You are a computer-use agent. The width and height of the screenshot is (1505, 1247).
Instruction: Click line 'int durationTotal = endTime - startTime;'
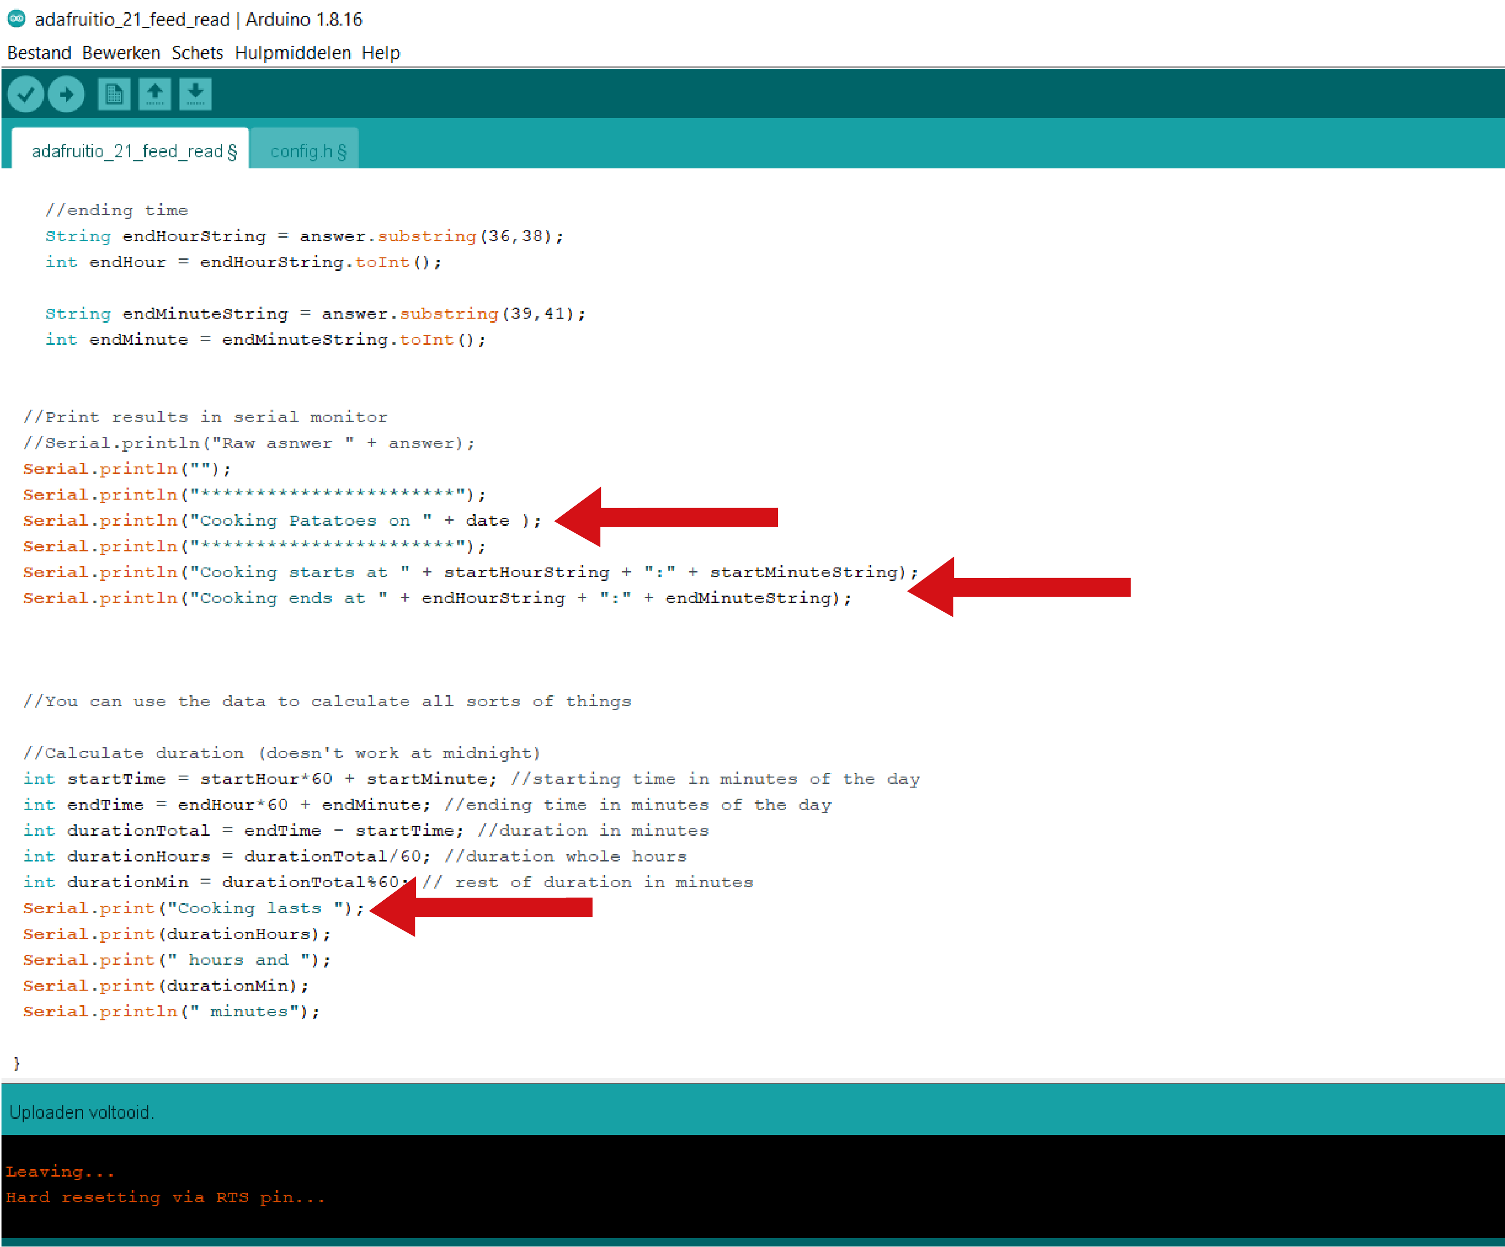(244, 830)
